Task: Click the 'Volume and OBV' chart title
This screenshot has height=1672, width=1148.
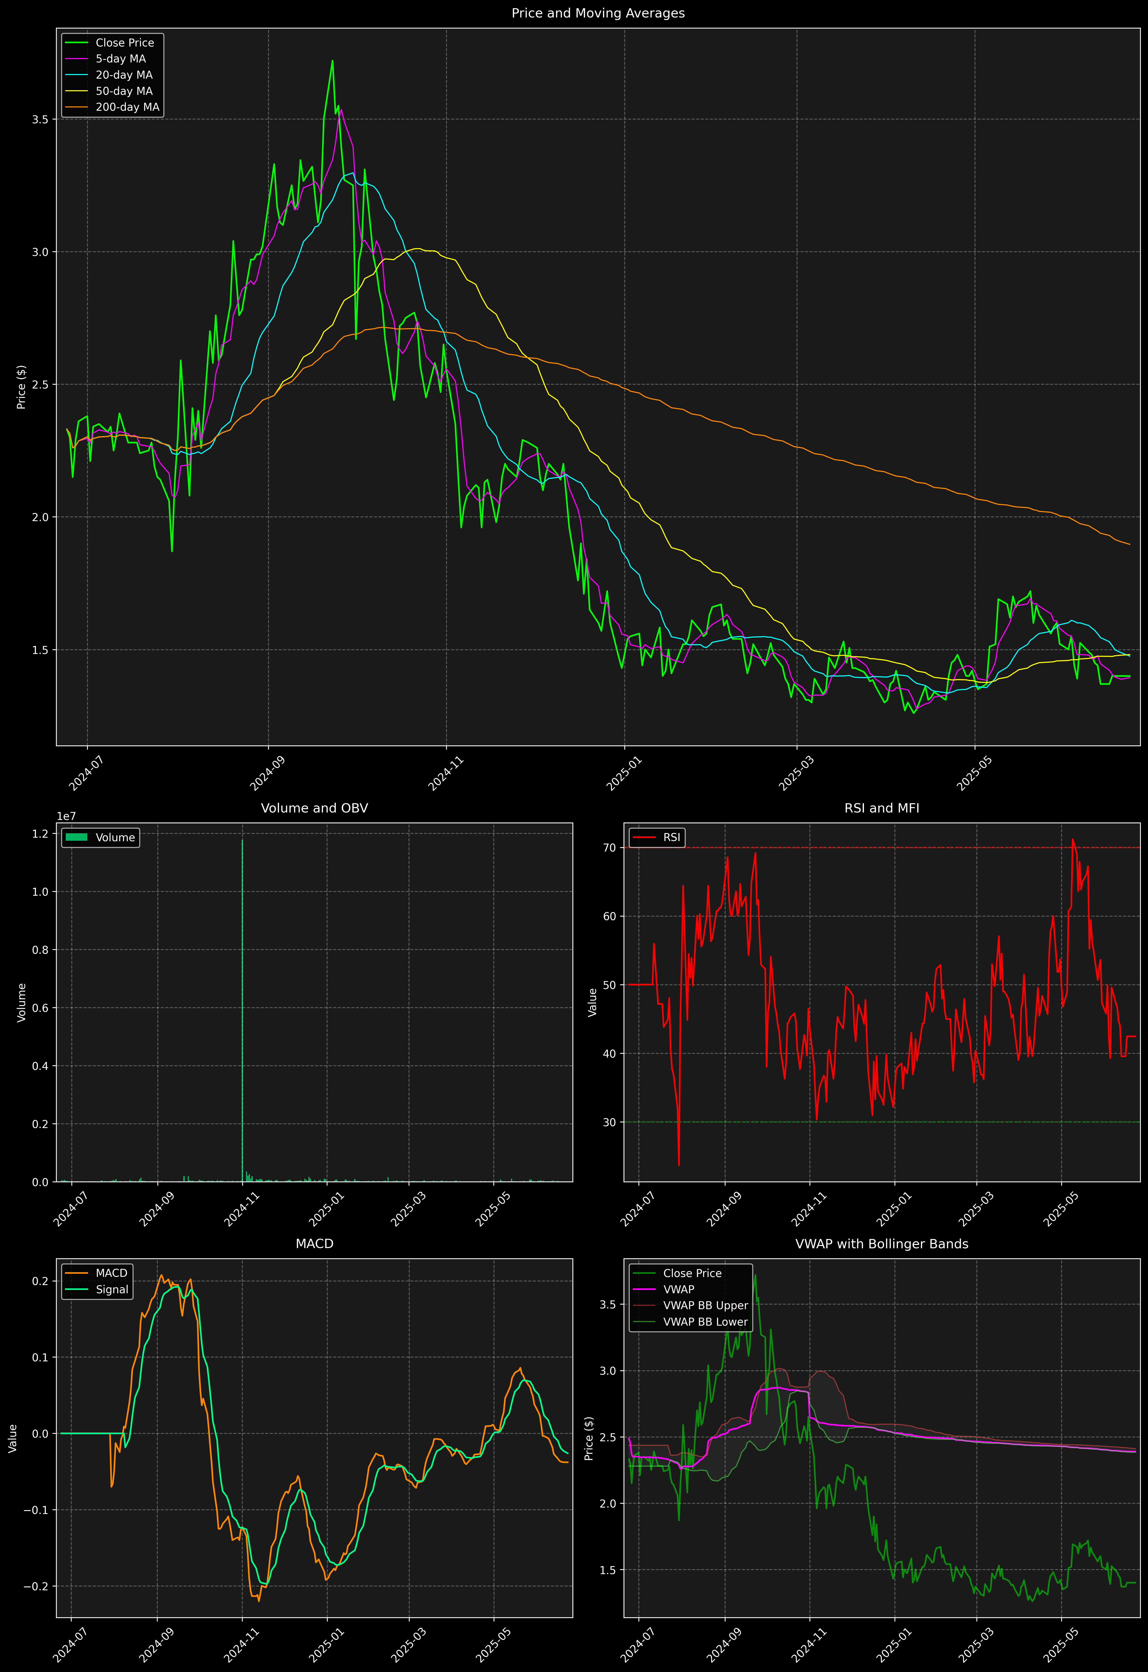Action: (314, 808)
